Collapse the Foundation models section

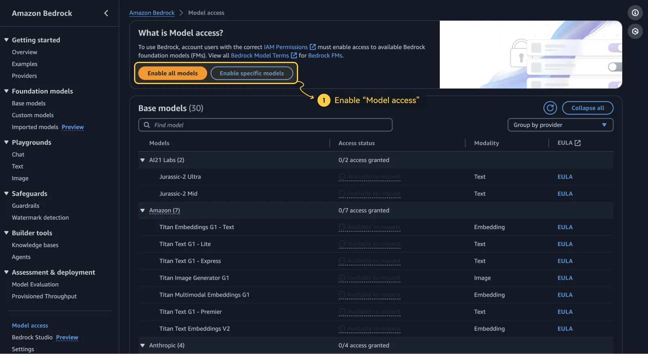6,91
